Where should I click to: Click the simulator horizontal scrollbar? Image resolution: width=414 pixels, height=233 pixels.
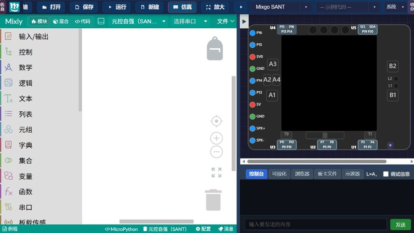click(x=317, y=161)
